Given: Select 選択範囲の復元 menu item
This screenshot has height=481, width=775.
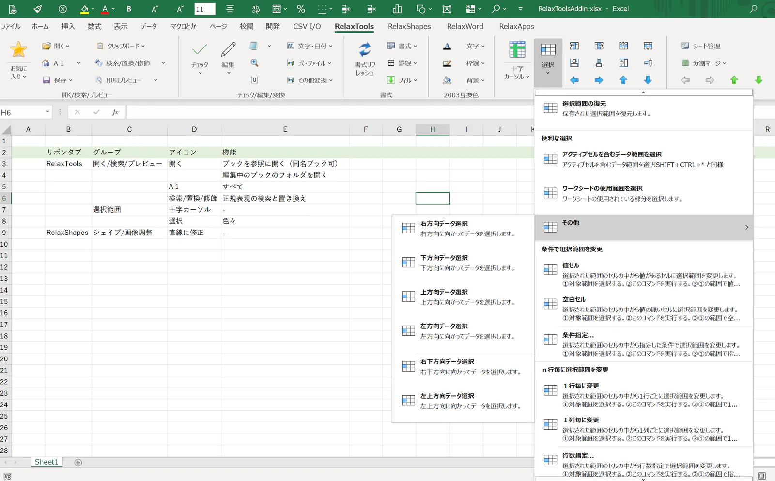Looking at the screenshot, I should (644, 109).
